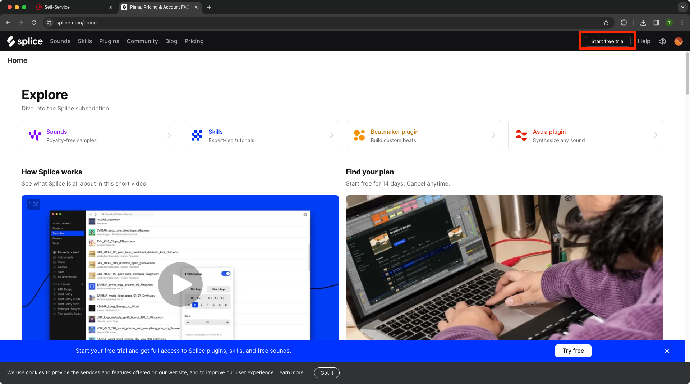Viewport: 690px width, 384px height.
Task: Open Blog in the top navigation
Action: click(x=171, y=41)
